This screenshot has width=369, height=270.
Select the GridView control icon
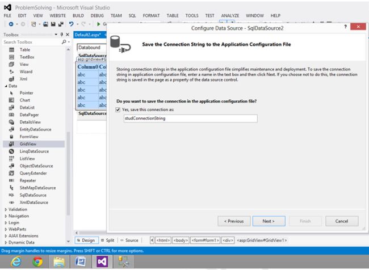coord(11,144)
